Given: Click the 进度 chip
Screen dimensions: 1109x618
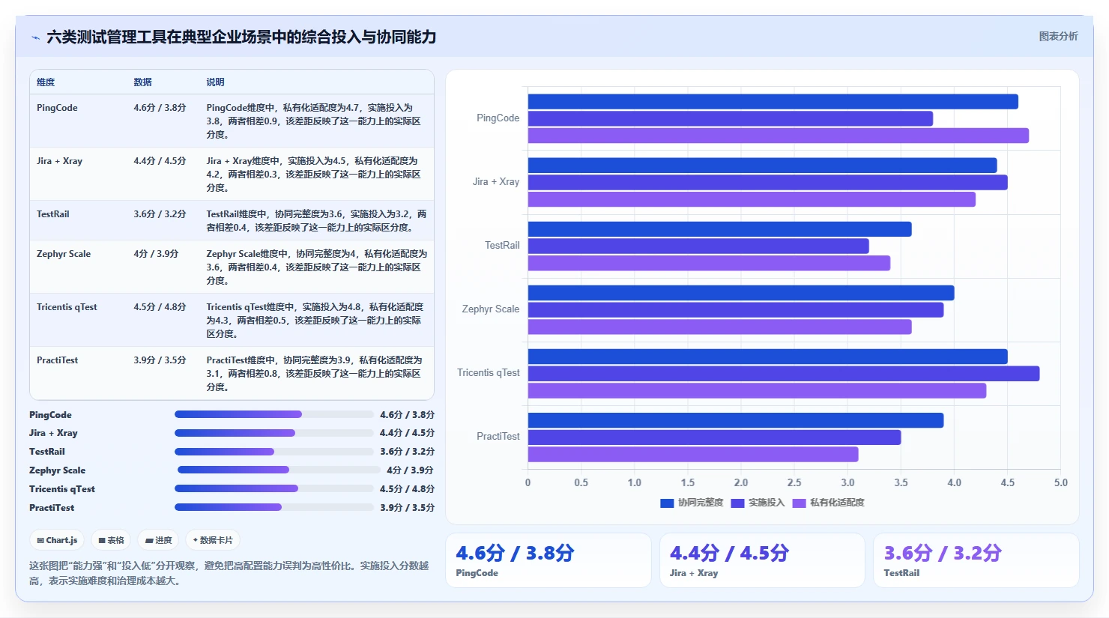Looking at the screenshot, I should (x=158, y=540).
